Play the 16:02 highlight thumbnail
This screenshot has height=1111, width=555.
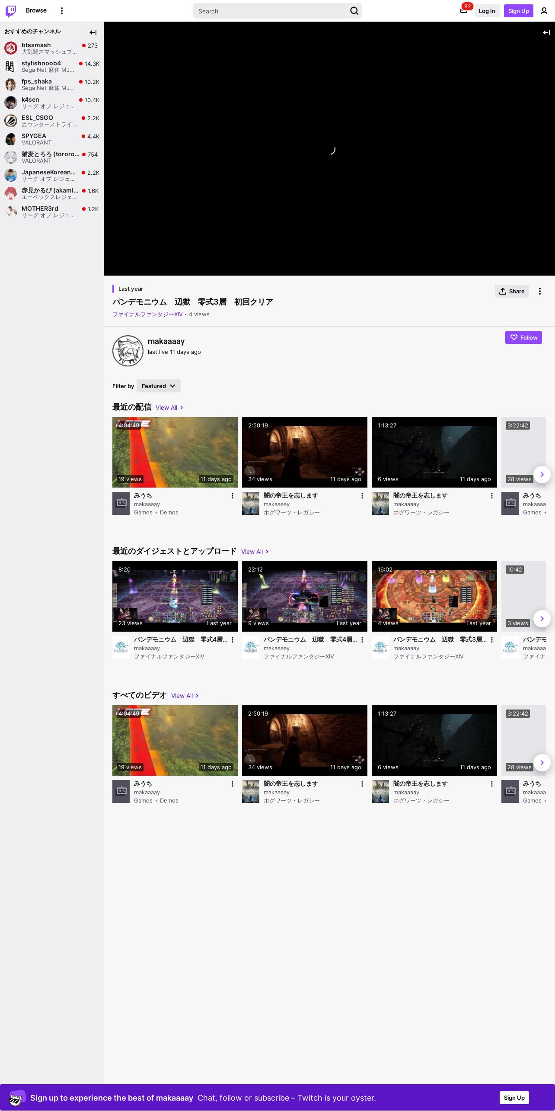click(434, 596)
